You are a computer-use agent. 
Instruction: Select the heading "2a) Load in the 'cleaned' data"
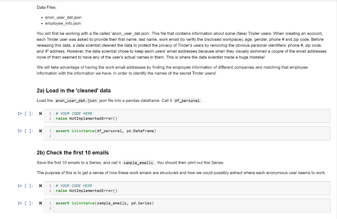pyautogui.click(x=74, y=90)
